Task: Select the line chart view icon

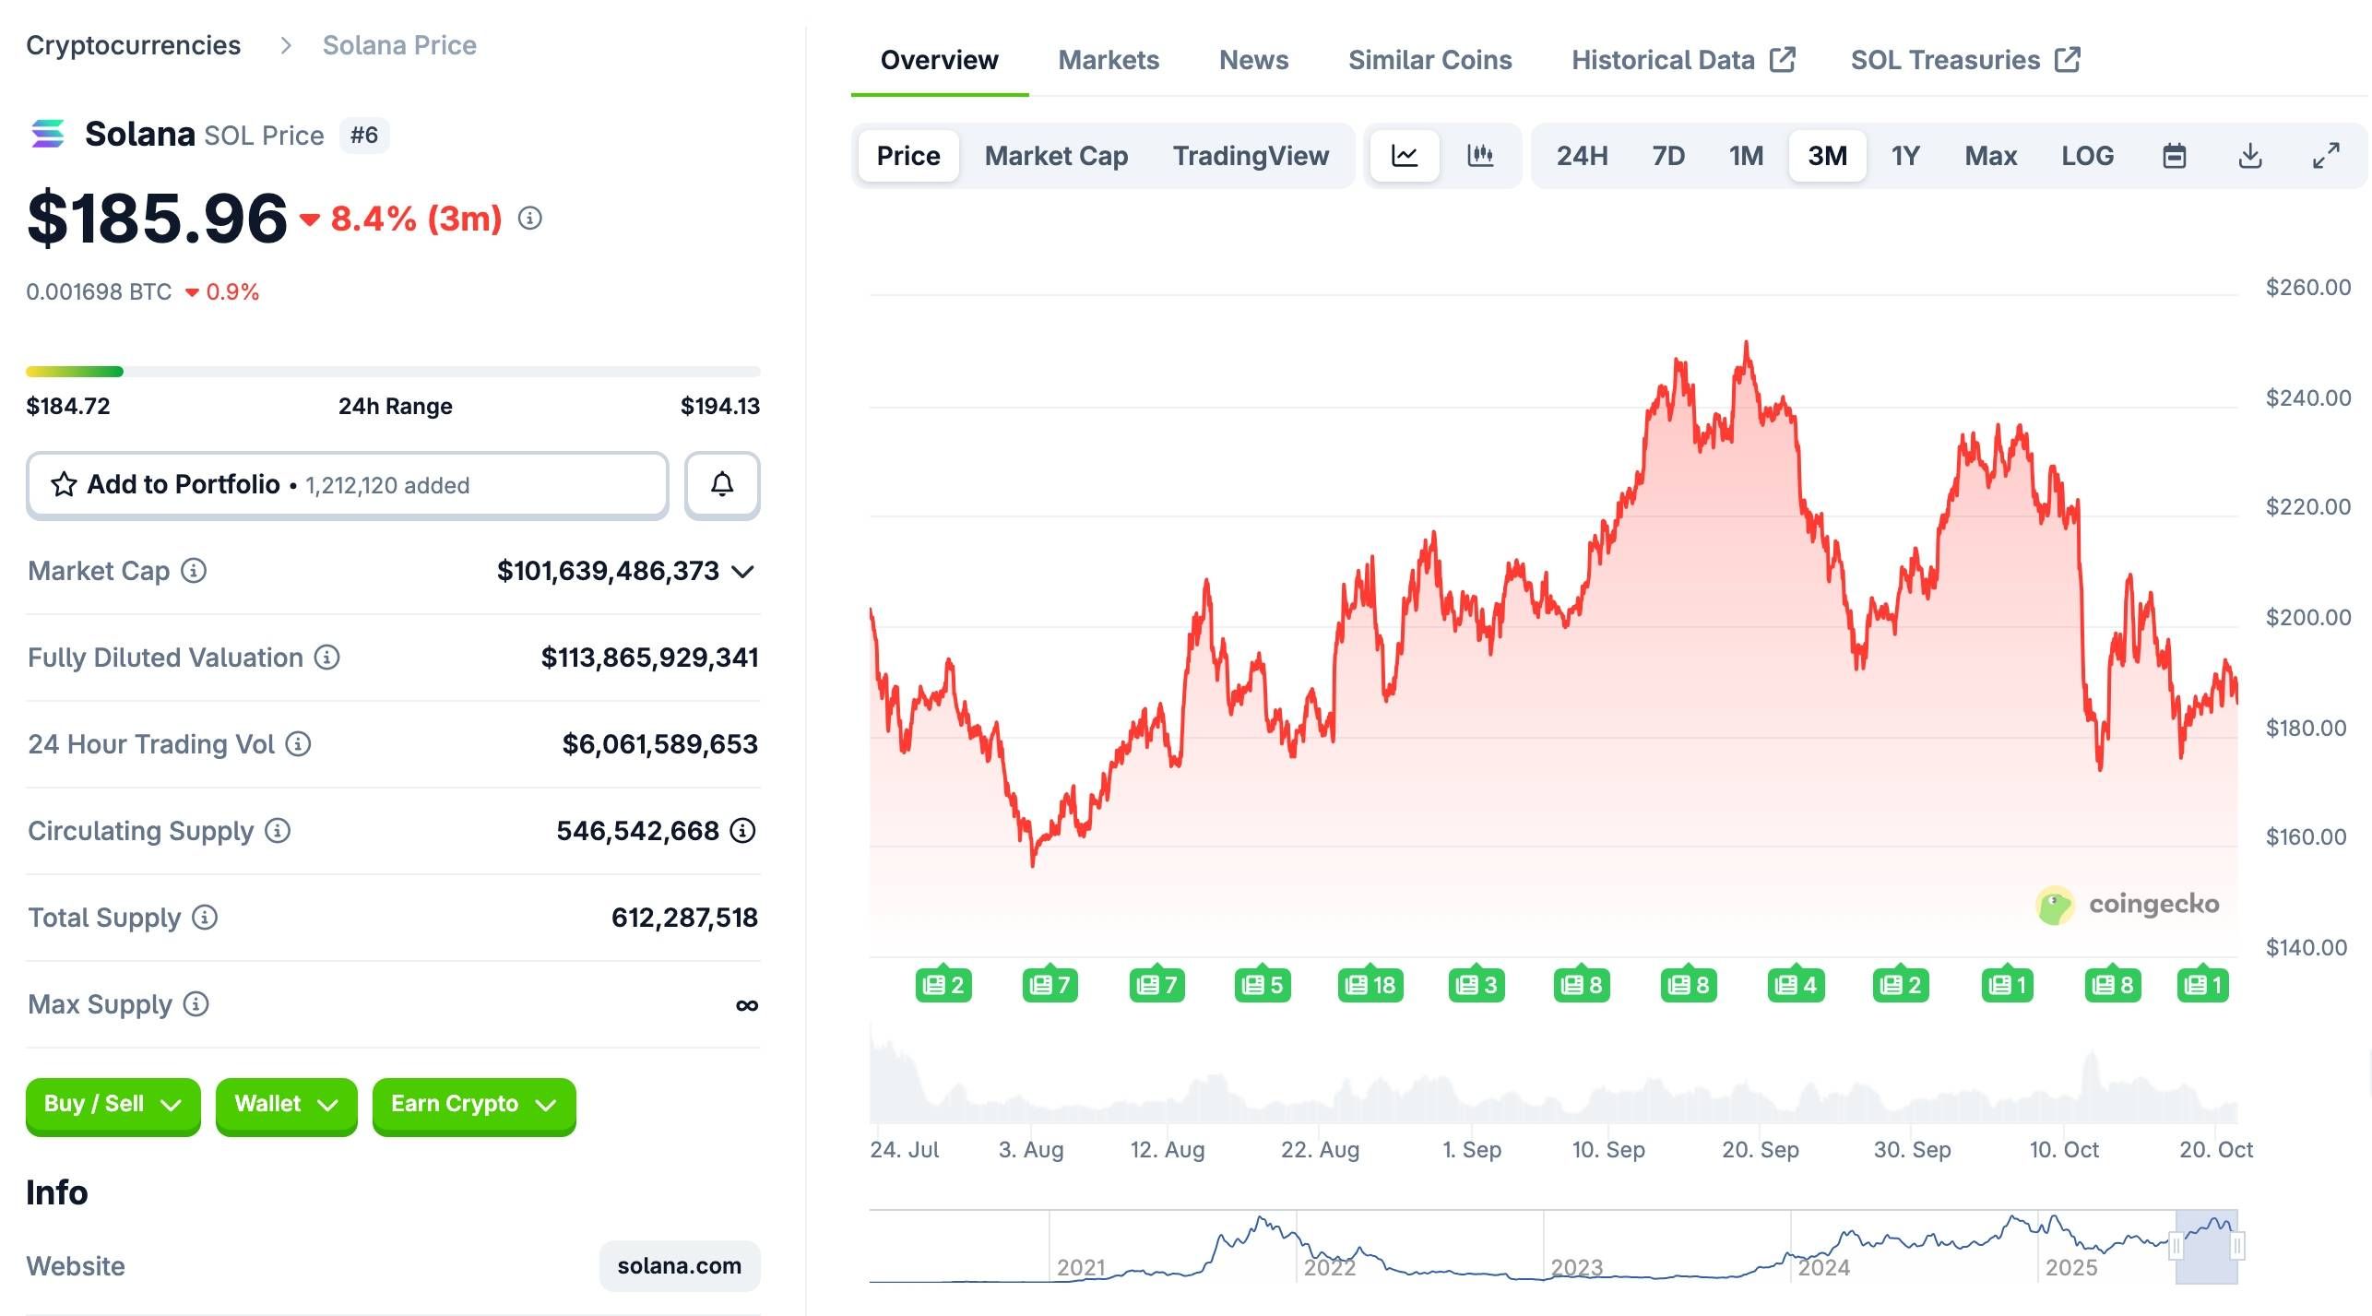Action: click(1404, 156)
